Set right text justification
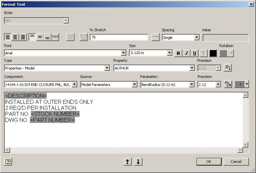 click(x=23, y=37)
